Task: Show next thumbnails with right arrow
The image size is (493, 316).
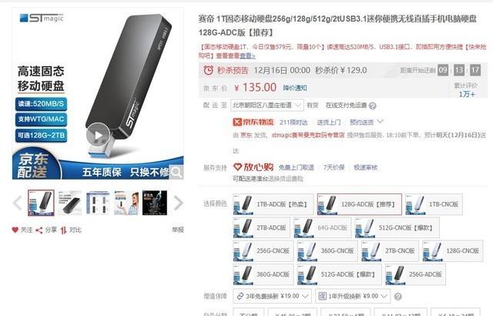Action: click(178, 203)
